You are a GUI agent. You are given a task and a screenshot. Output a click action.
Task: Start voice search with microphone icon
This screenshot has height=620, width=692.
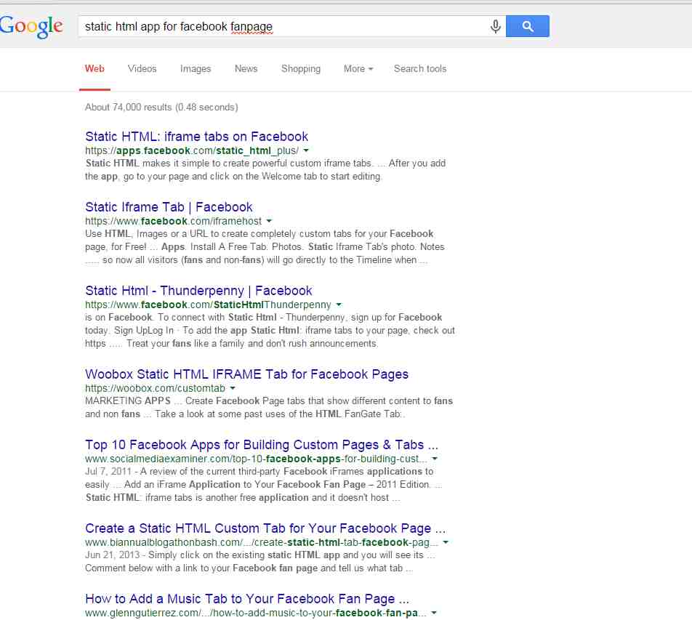click(x=495, y=26)
